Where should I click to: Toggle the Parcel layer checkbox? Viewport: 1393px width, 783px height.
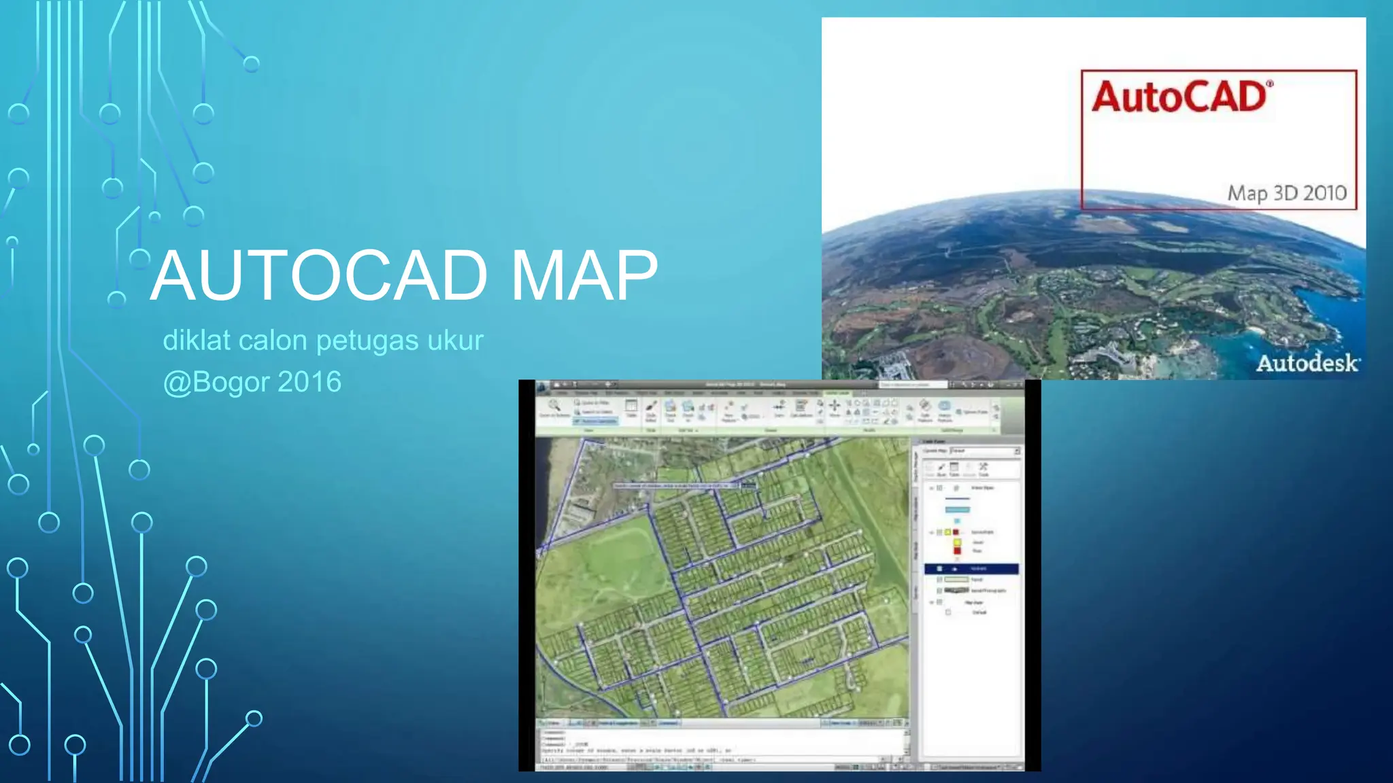[x=939, y=579]
